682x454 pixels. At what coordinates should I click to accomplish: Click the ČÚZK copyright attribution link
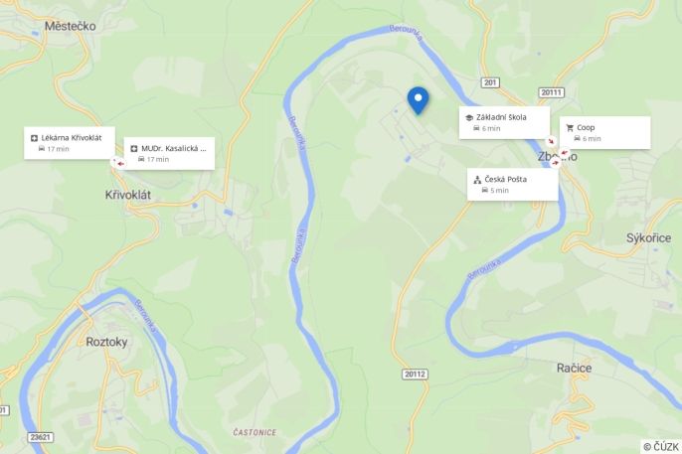pos(661,447)
